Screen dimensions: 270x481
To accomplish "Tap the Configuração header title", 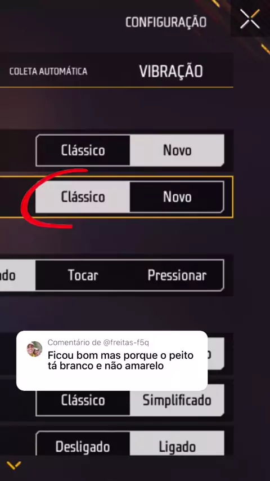I will coord(166,22).
